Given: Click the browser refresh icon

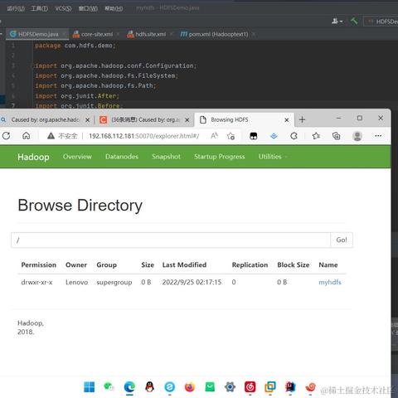Looking at the screenshot, I should (7, 136).
